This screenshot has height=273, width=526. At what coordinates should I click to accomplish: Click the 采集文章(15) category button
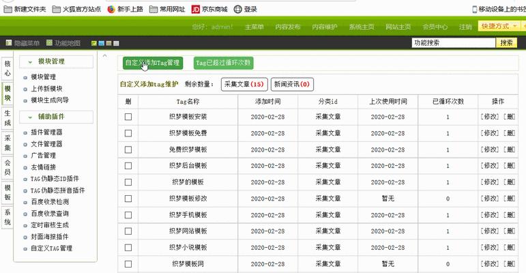[244, 84]
